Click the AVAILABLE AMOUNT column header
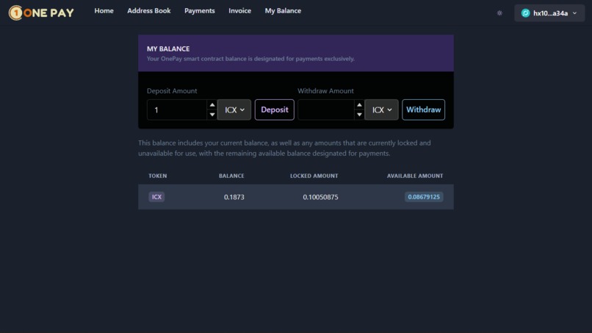Screen dimensions: 592x333 pos(415,176)
